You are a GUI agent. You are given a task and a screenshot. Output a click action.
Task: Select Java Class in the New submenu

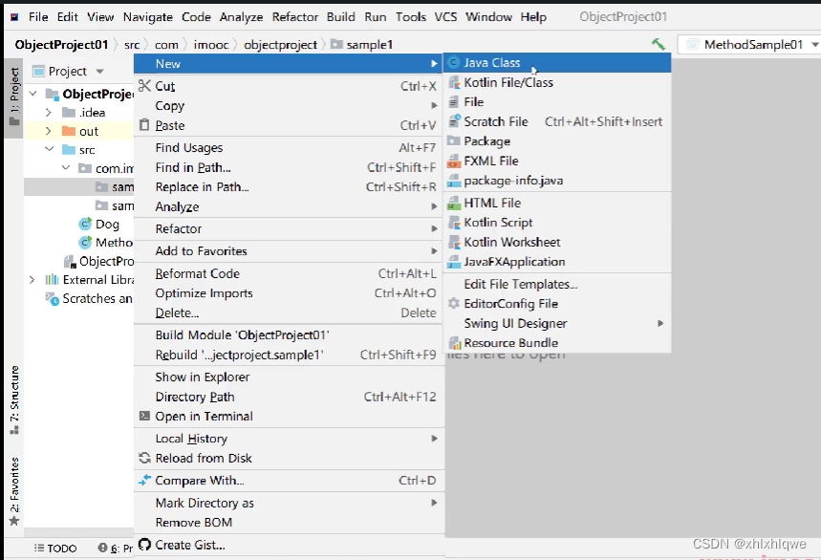point(557,63)
